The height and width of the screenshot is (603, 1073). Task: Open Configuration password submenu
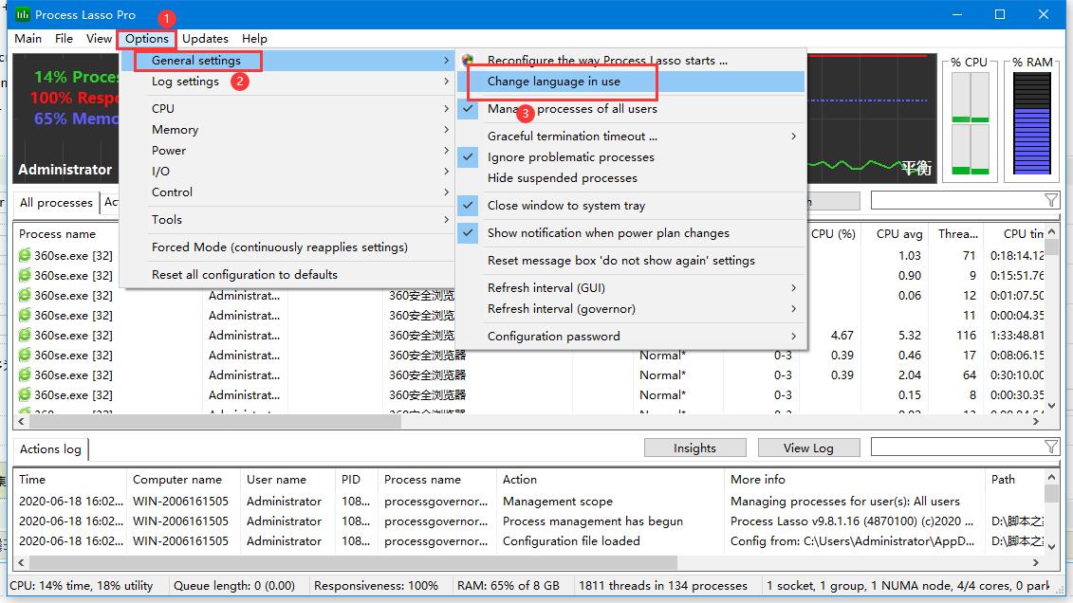(632, 337)
